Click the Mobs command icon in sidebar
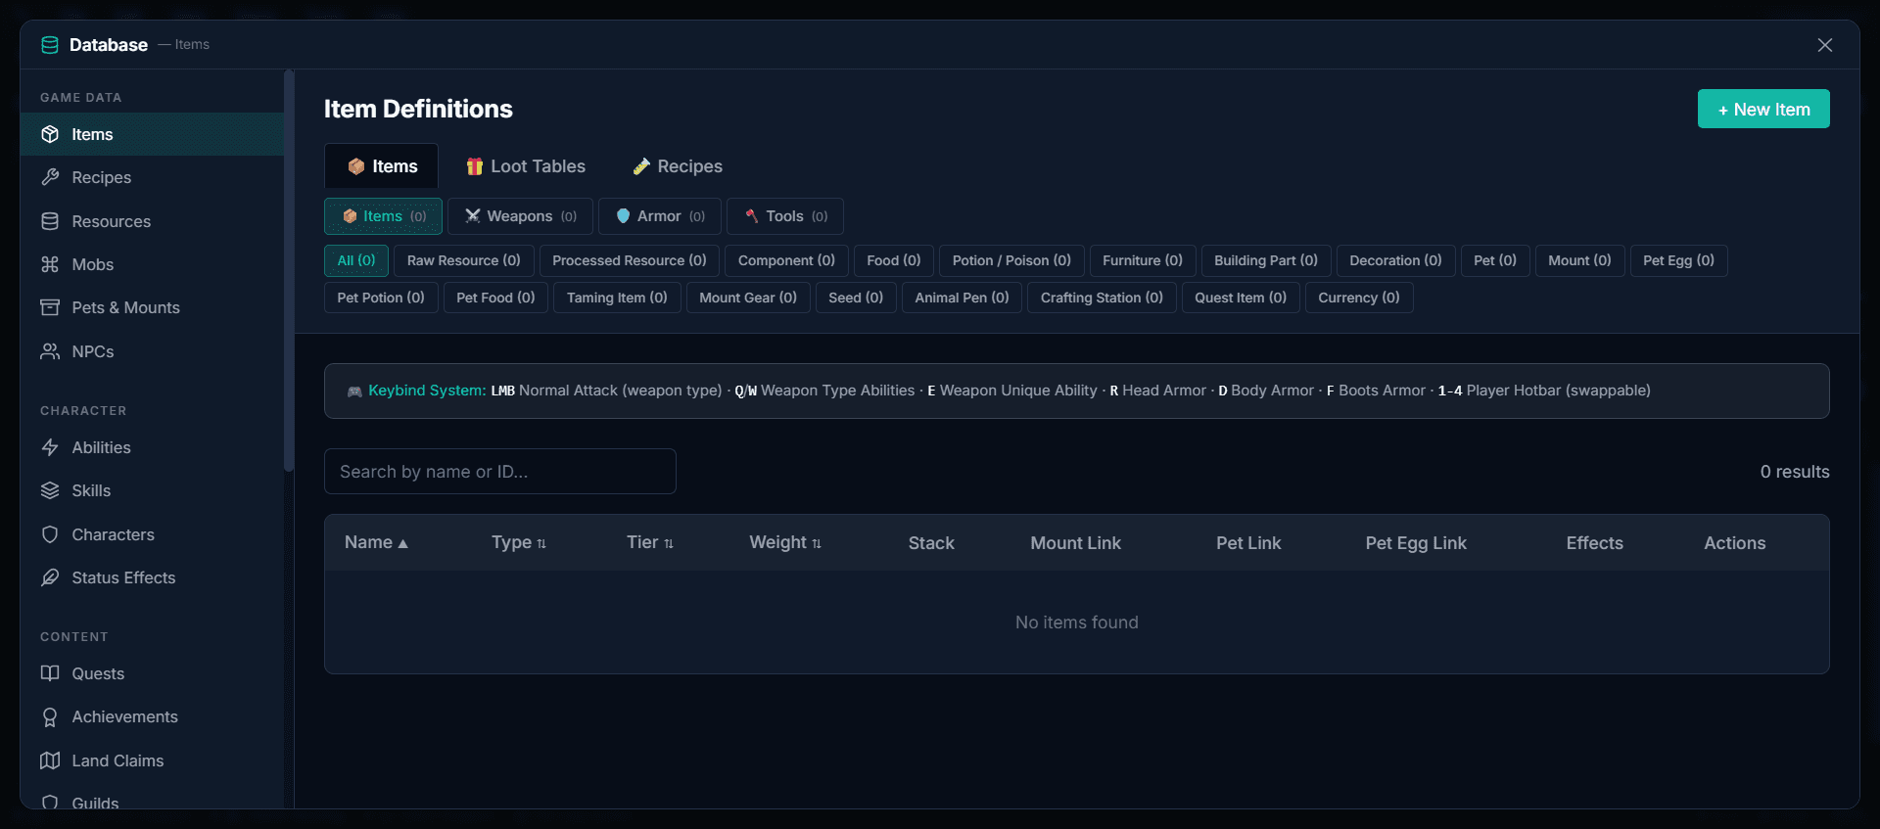Screen dimensions: 1880x829 (x=50, y=264)
